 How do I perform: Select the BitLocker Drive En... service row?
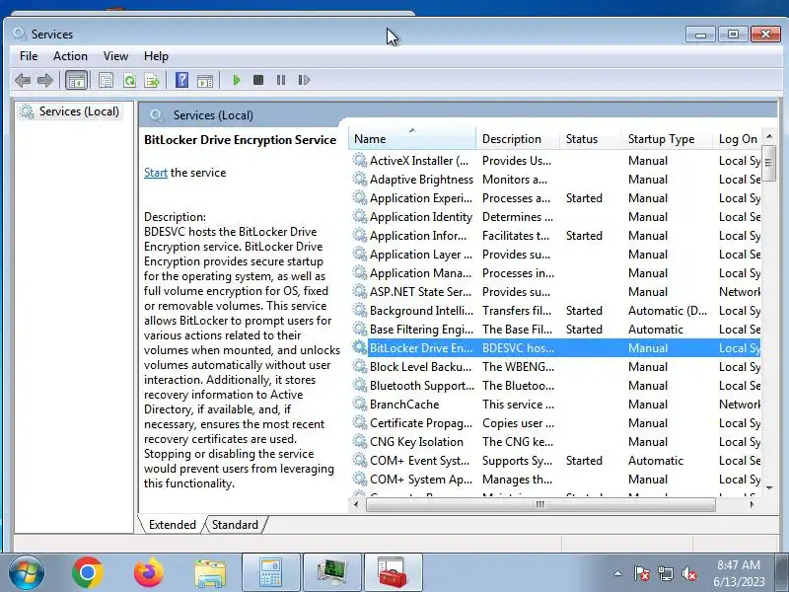click(x=555, y=348)
